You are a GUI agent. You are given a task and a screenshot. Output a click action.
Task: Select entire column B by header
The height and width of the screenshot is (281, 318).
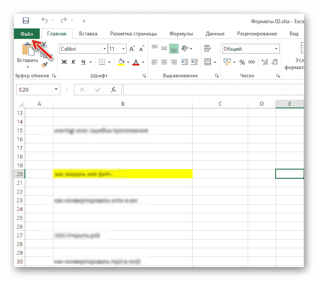(x=123, y=104)
